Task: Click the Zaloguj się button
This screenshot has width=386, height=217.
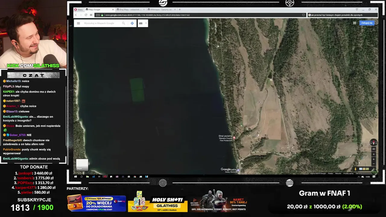Action: (367, 23)
